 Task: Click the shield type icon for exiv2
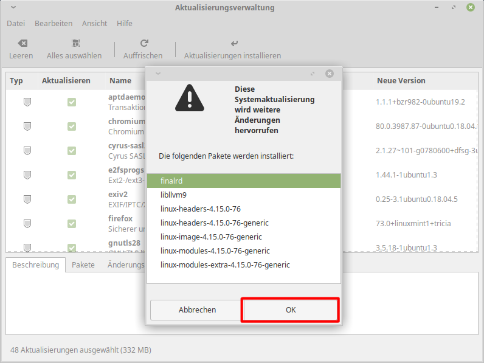[27, 199]
